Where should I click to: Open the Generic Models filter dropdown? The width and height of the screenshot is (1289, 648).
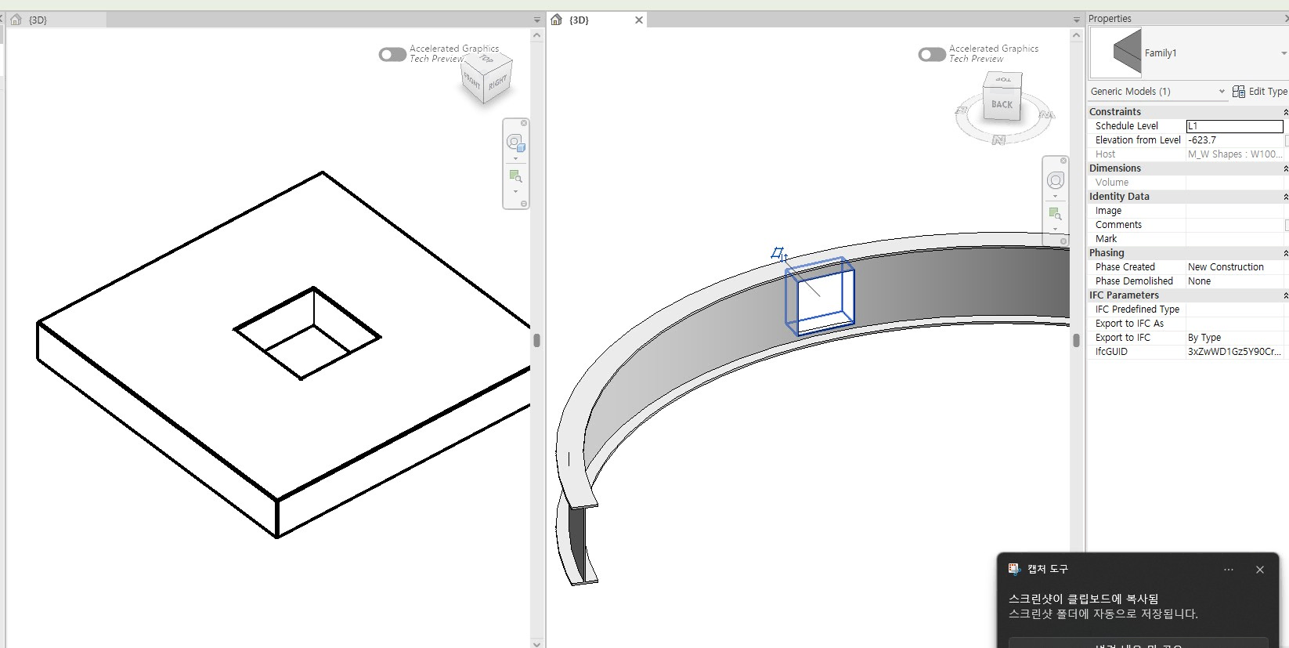(x=1221, y=92)
